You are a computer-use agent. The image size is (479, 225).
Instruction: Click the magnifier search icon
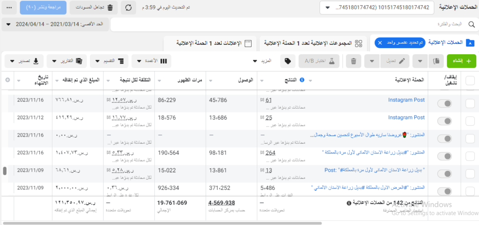click(x=472, y=24)
